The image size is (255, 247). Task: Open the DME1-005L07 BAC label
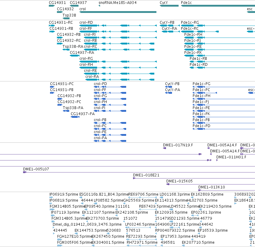click(x=36, y=169)
